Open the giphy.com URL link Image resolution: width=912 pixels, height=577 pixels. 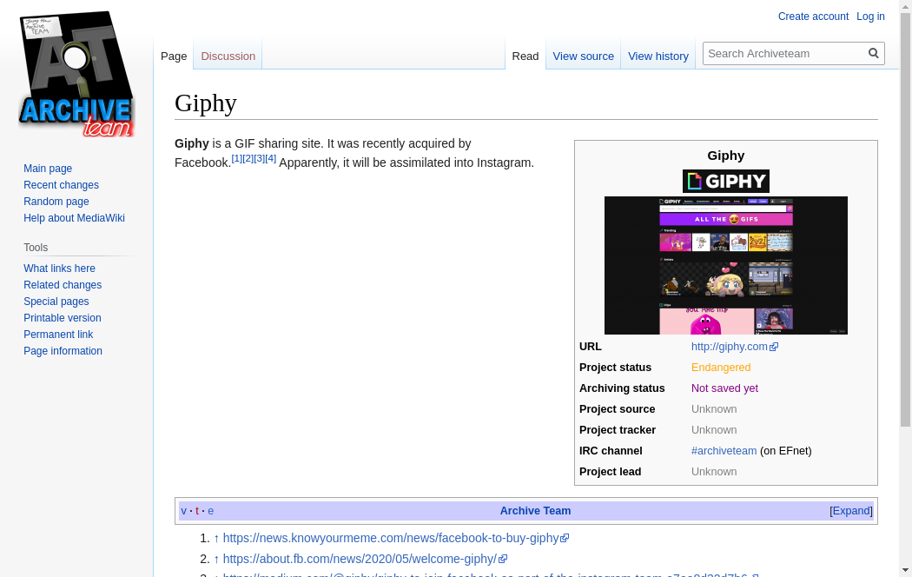[729, 347]
